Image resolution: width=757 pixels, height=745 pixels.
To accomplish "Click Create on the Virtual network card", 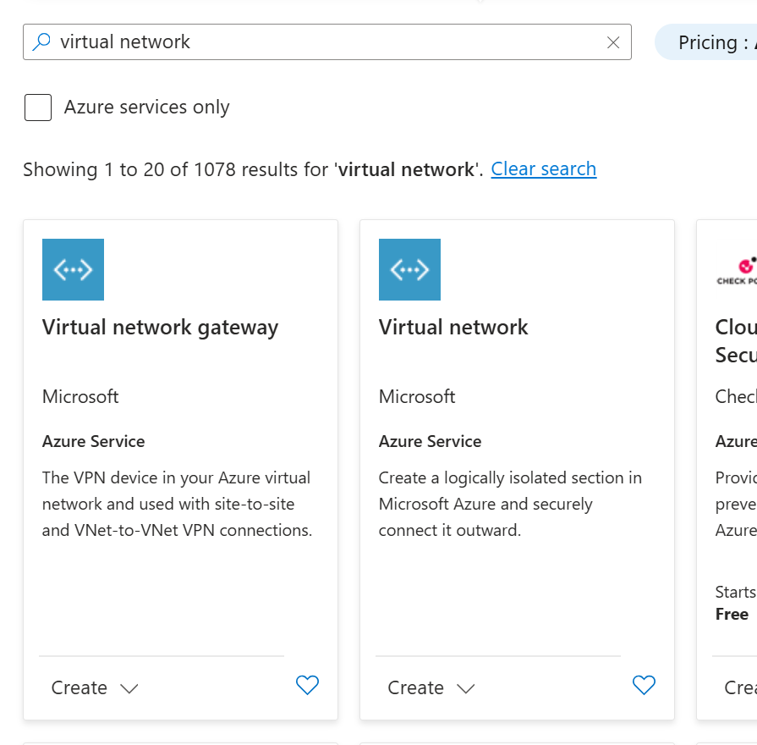I will tap(415, 687).
